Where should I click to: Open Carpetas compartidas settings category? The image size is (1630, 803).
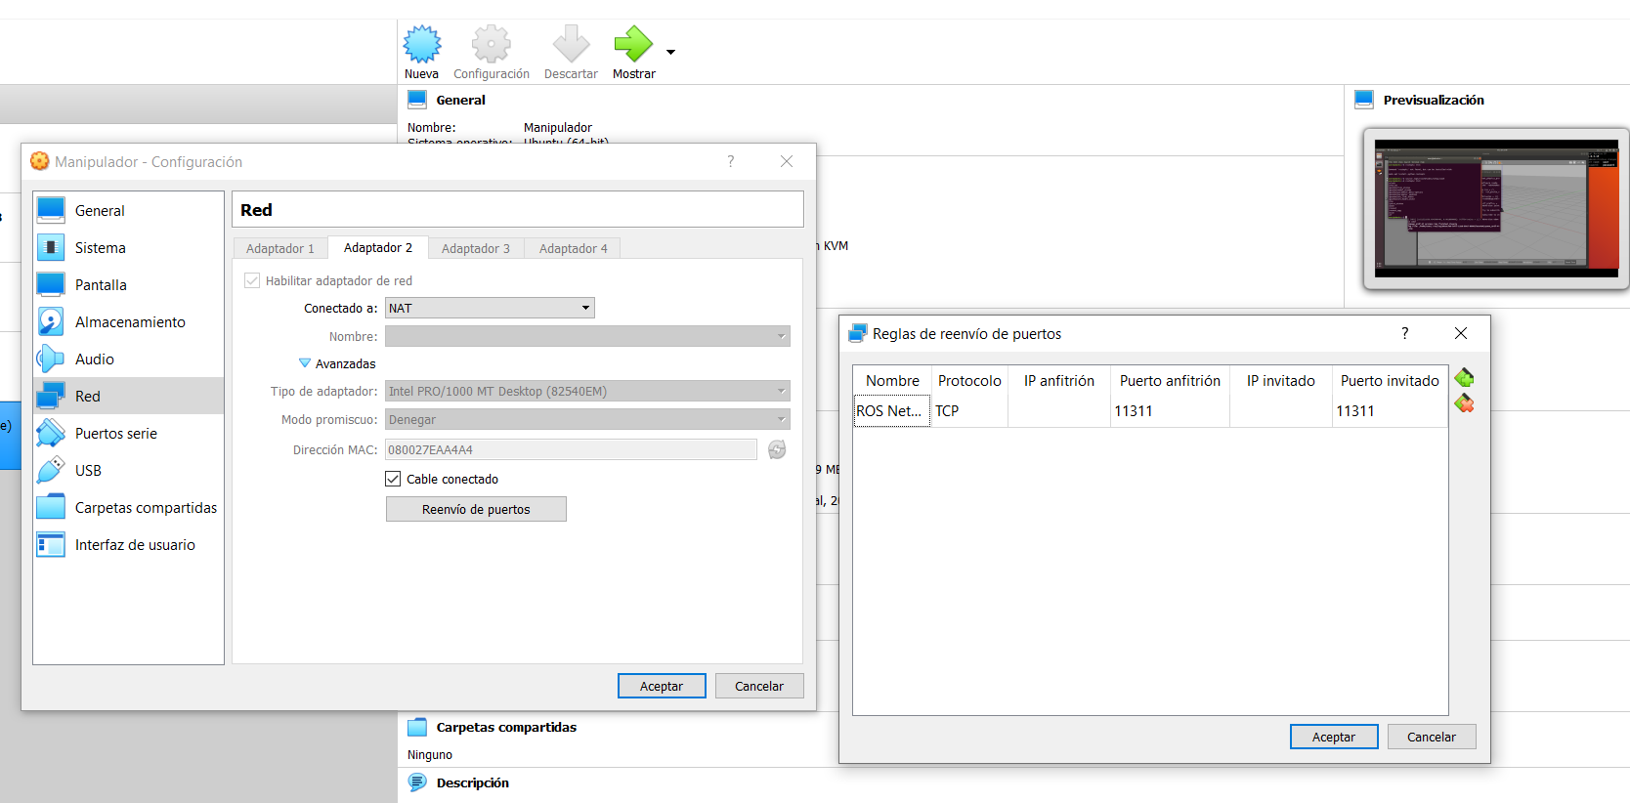[x=129, y=508]
